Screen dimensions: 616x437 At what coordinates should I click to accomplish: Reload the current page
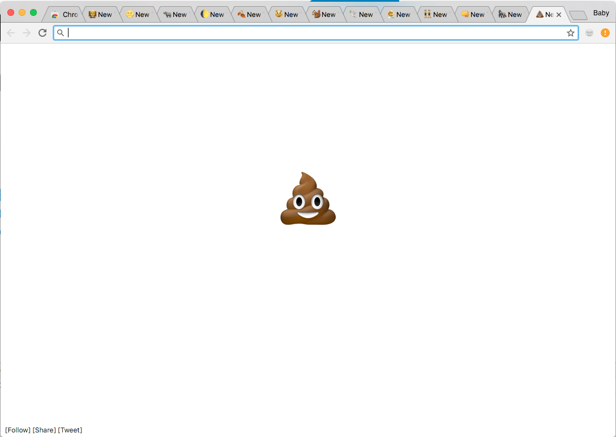pos(42,33)
